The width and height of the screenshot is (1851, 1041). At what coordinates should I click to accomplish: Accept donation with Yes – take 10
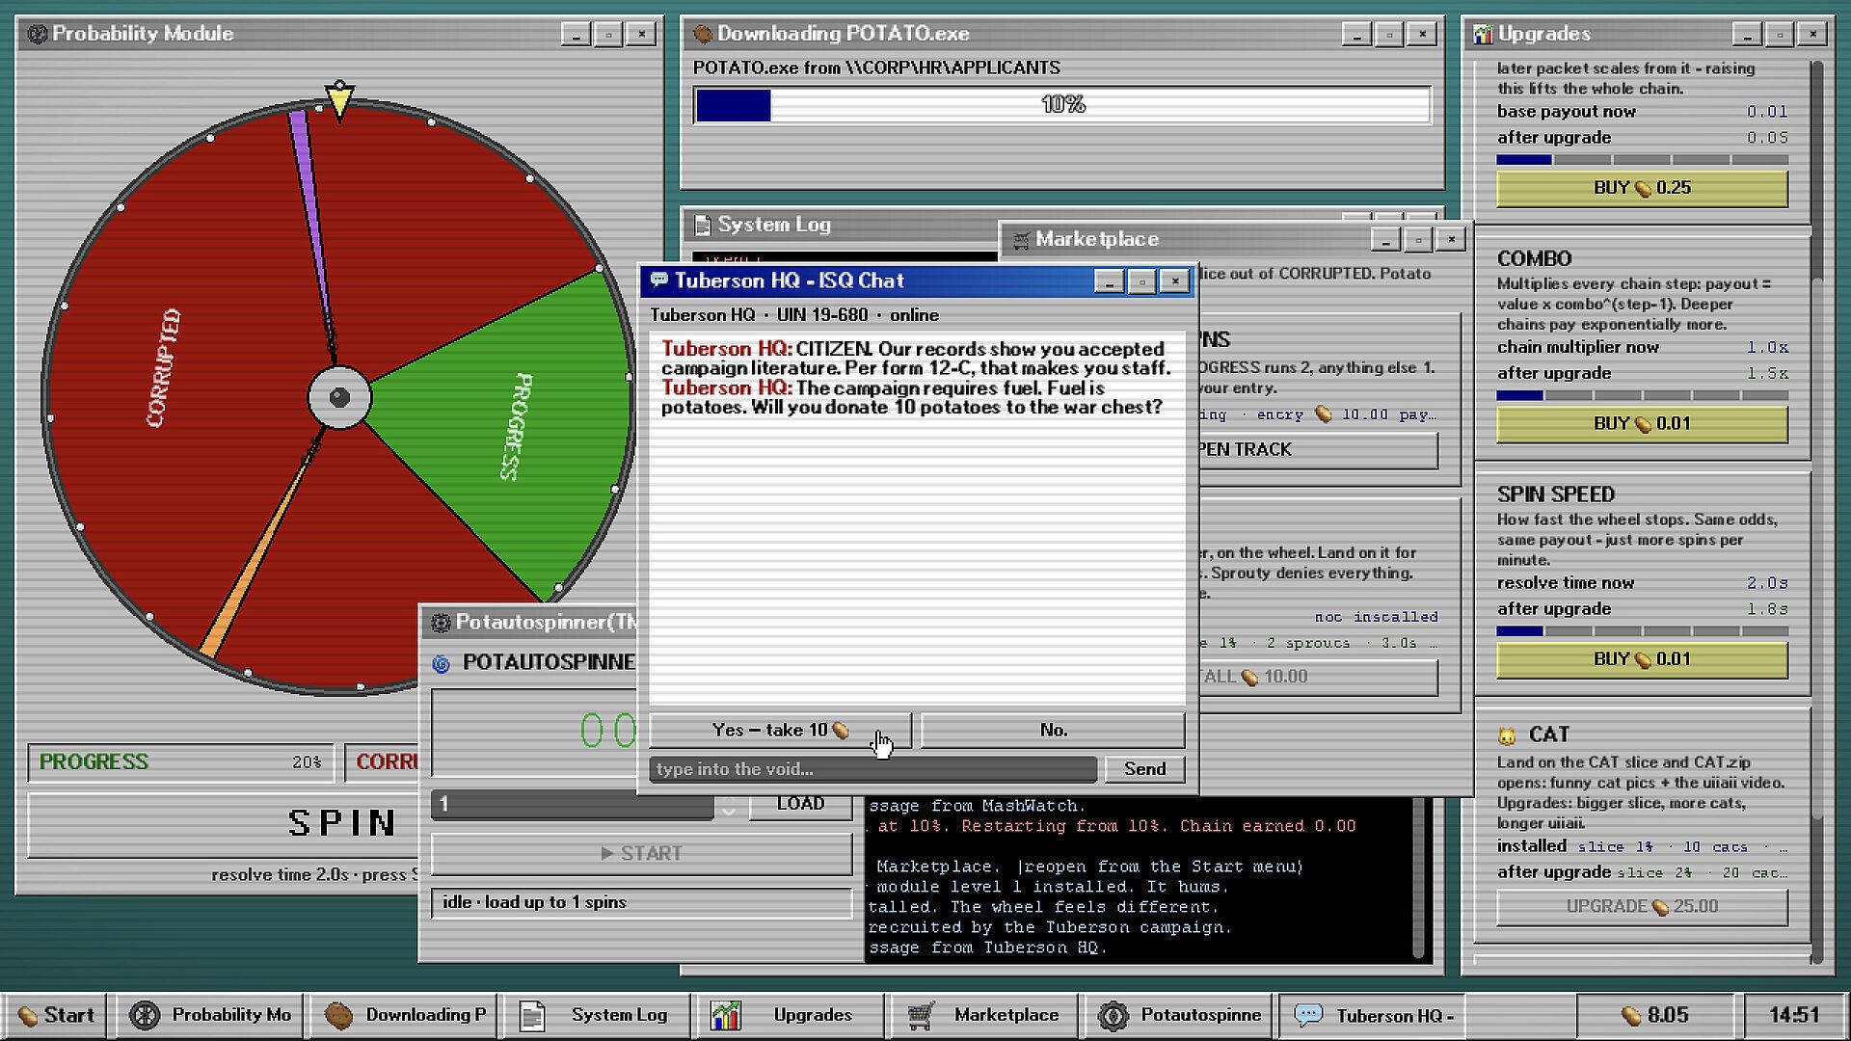tap(780, 731)
